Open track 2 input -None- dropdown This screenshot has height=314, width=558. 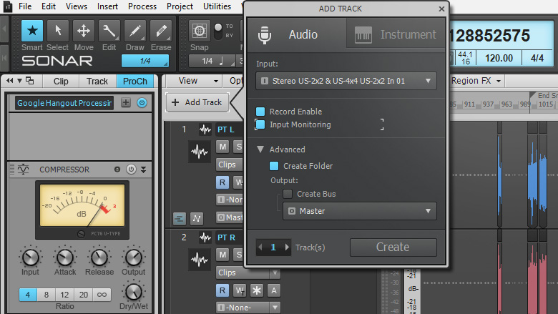coord(248,308)
